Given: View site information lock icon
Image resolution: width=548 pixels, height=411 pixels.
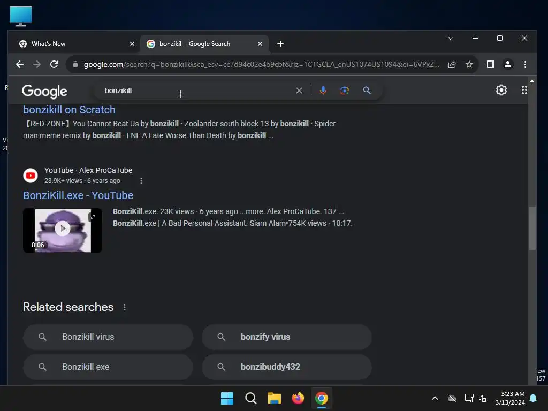Looking at the screenshot, I should click(75, 64).
